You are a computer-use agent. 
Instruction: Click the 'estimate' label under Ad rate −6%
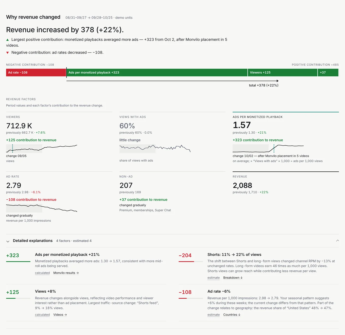pos(214,315)
